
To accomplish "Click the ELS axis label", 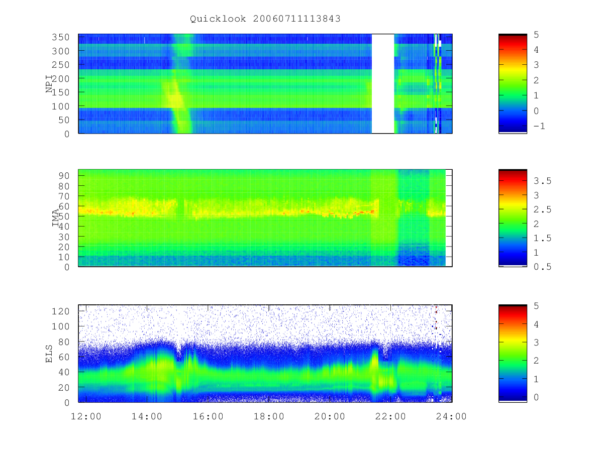I will point(50,354).
